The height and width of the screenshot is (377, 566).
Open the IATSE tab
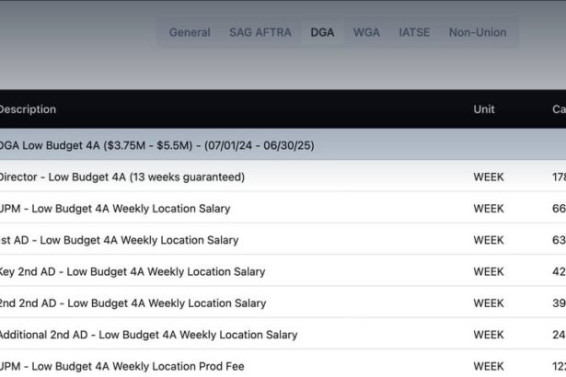pos(414,32)
